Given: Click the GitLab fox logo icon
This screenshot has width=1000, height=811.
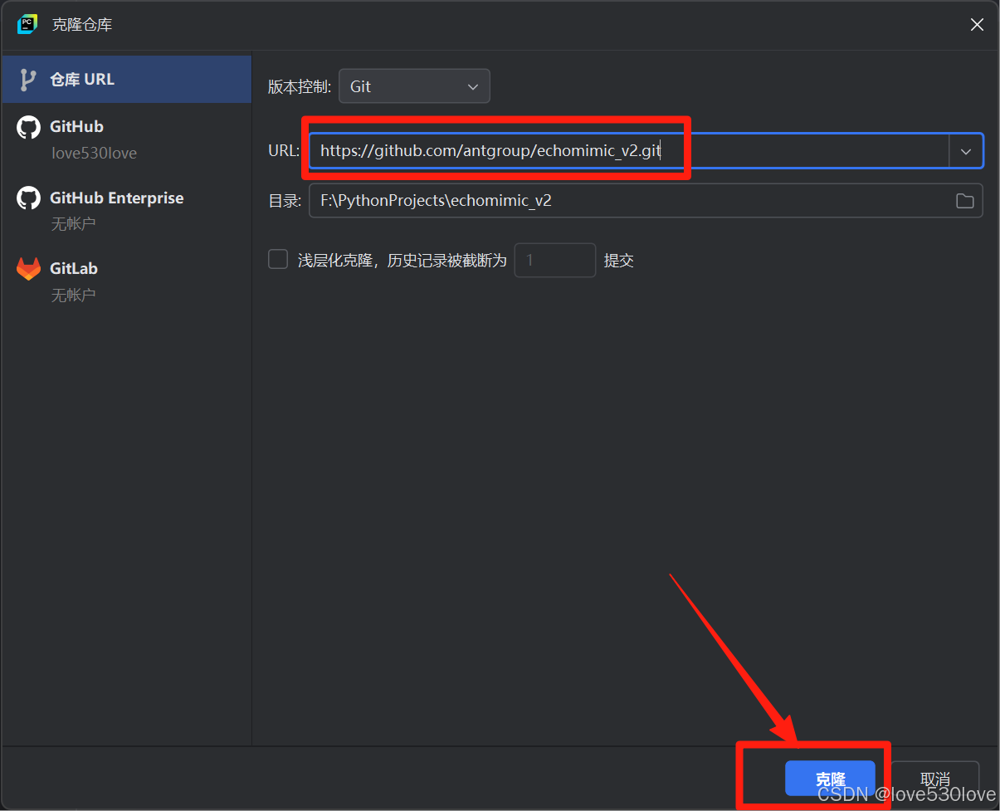Looking at the screenshot, I should coord(28,269).
